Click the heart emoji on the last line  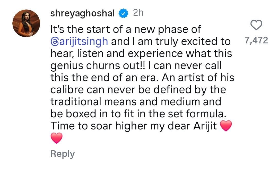tap(57, 138)
